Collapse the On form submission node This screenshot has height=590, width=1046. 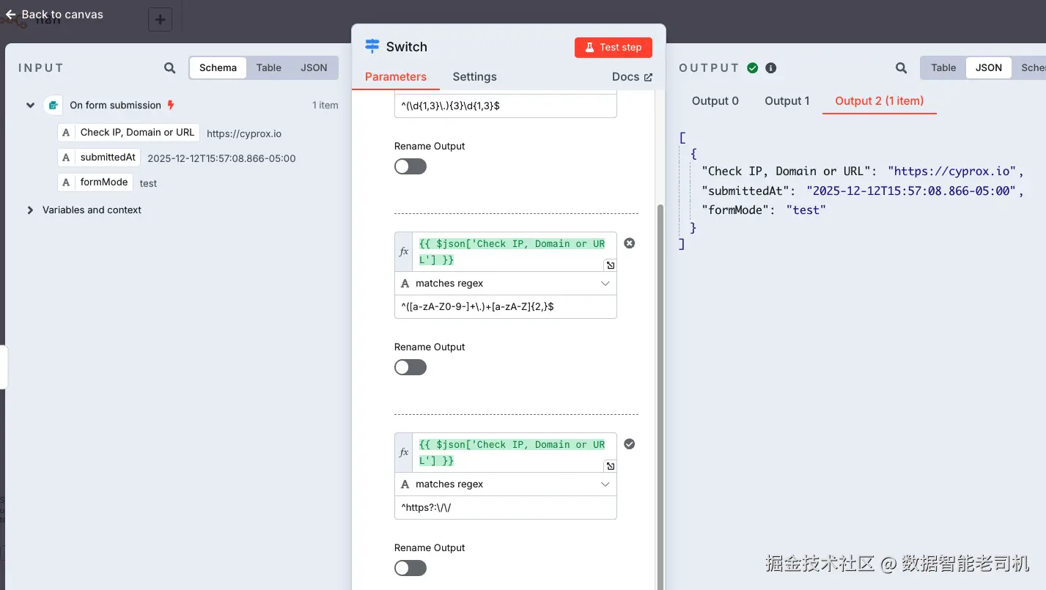(x=31, y=106)
